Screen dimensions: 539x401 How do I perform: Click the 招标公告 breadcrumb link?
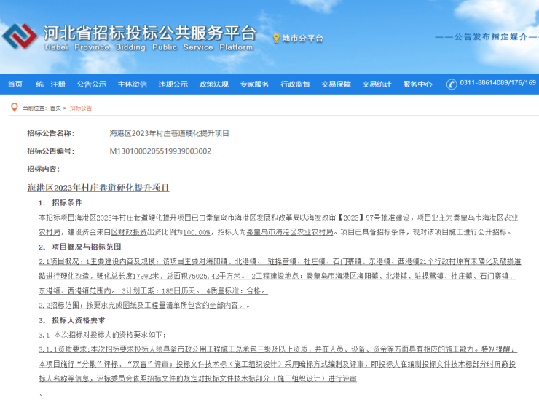tap(81, 108)
